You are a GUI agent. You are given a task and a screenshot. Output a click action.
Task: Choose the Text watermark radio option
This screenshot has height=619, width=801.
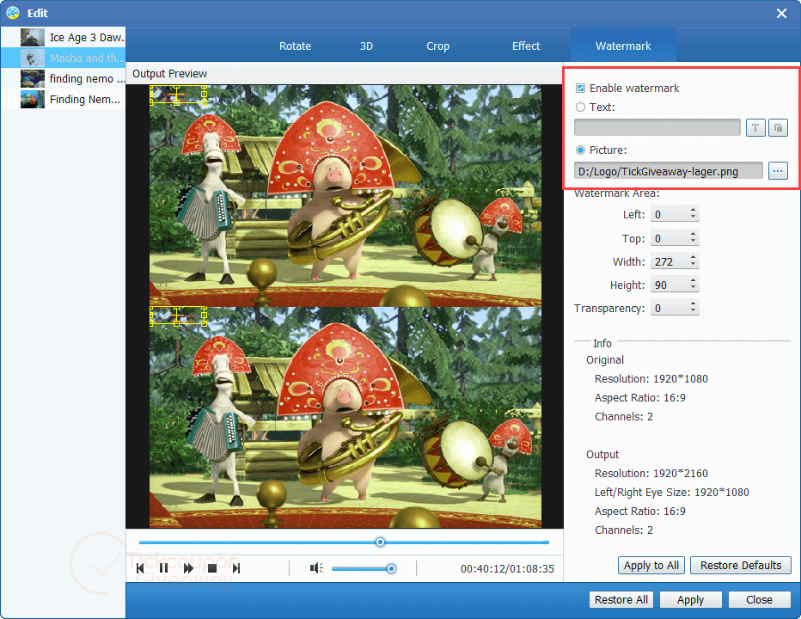coord(580,107)
